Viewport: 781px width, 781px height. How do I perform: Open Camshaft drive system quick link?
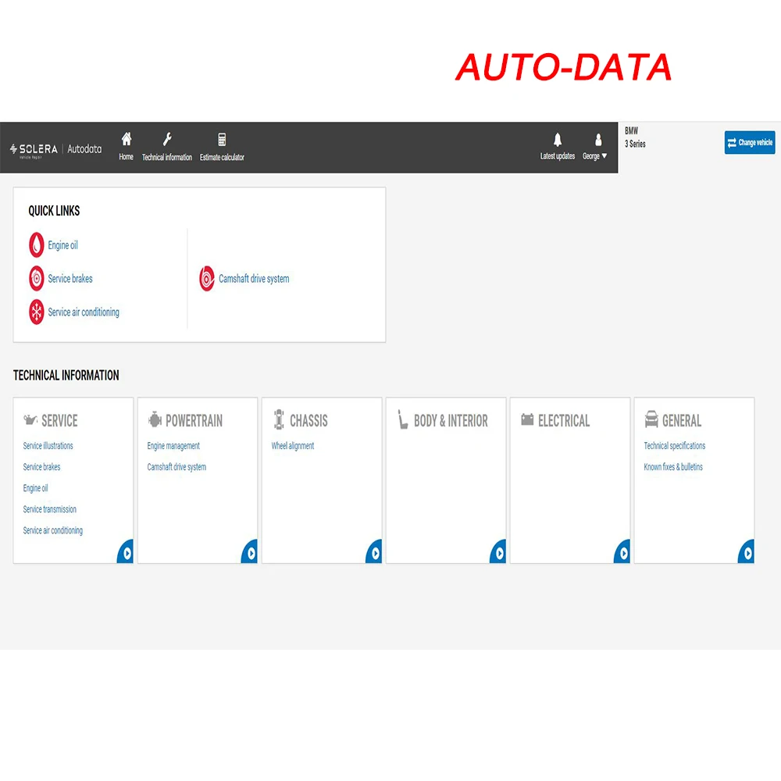(x=254, y=279)
